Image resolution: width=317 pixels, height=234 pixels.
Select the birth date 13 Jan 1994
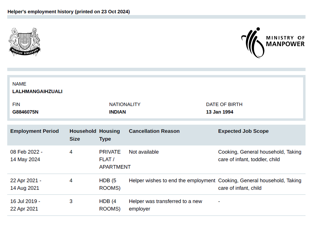click(x=219, y=112)
